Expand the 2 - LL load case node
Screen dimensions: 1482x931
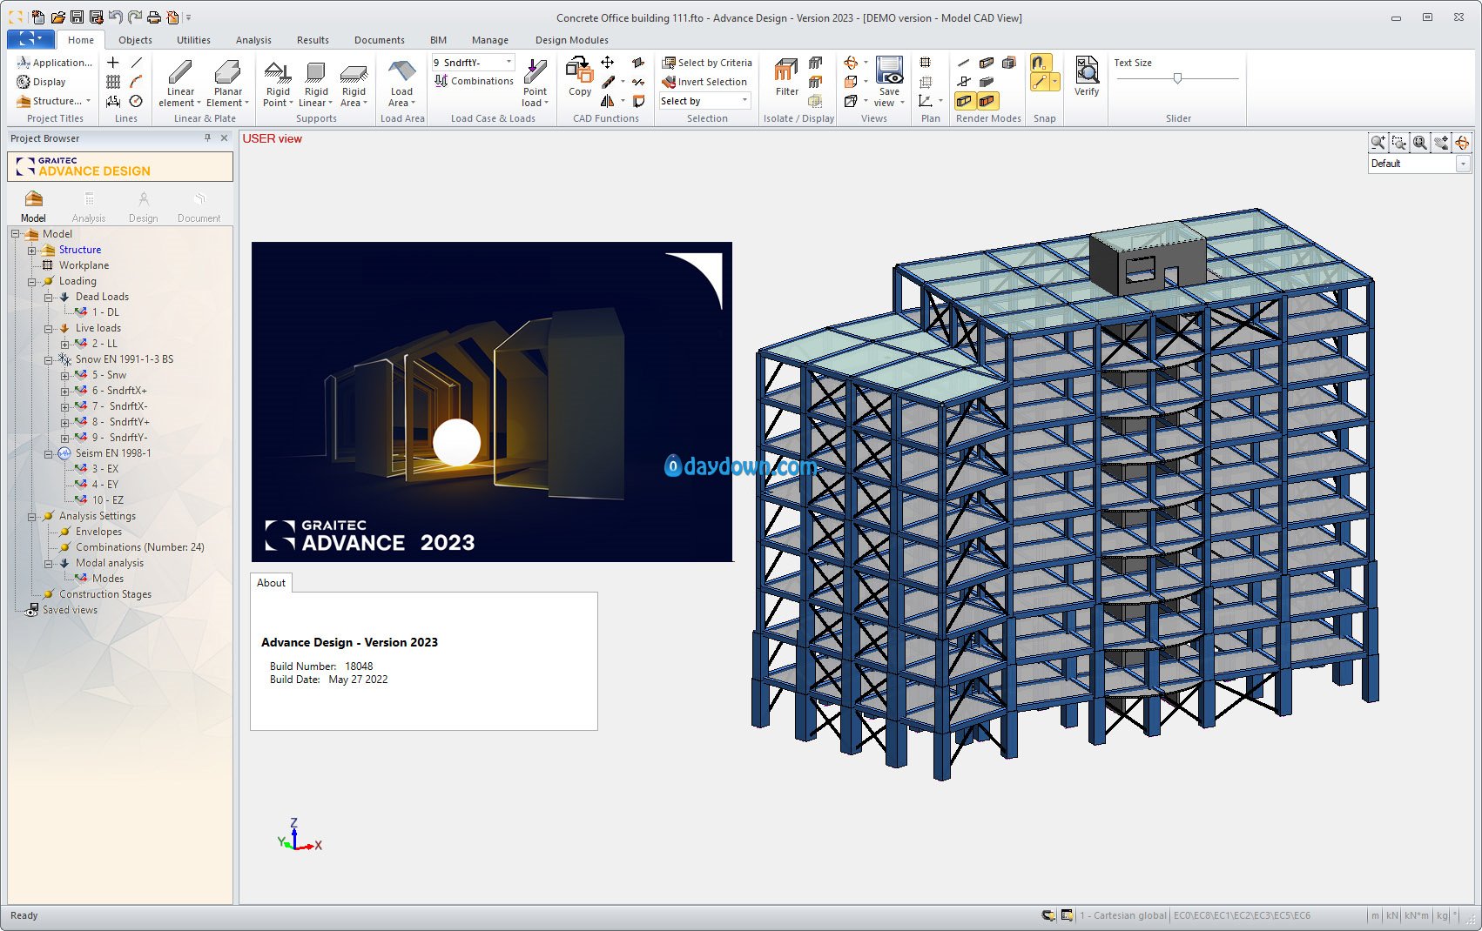point(65,344)
